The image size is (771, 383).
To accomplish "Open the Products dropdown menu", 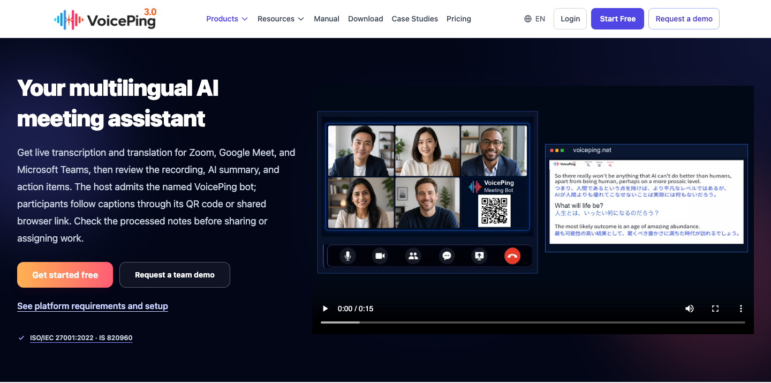I will [x=227, y=19].
